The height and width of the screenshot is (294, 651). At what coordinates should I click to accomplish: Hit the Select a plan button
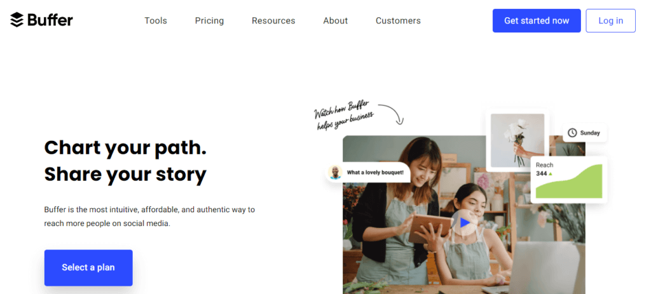click(x=88, y=267)
